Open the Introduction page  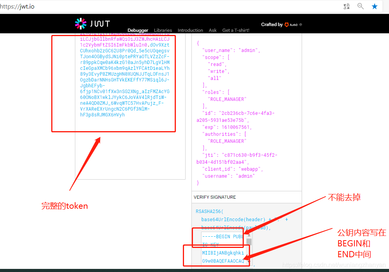[190, 30]
